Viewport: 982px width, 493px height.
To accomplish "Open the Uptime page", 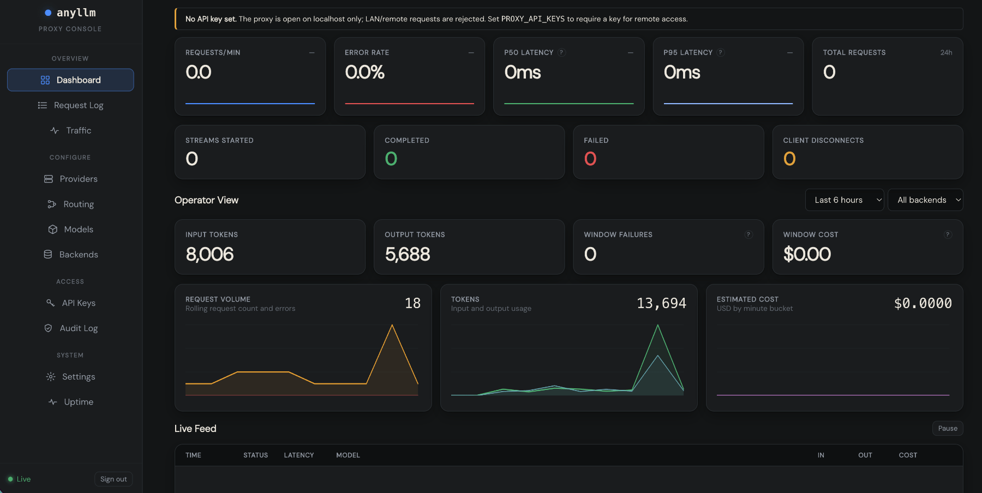I will 70,402.
